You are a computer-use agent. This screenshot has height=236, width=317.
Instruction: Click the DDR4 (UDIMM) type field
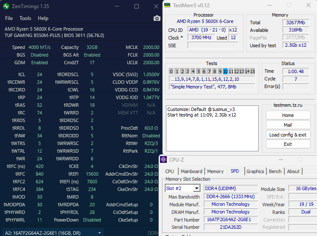231,188
